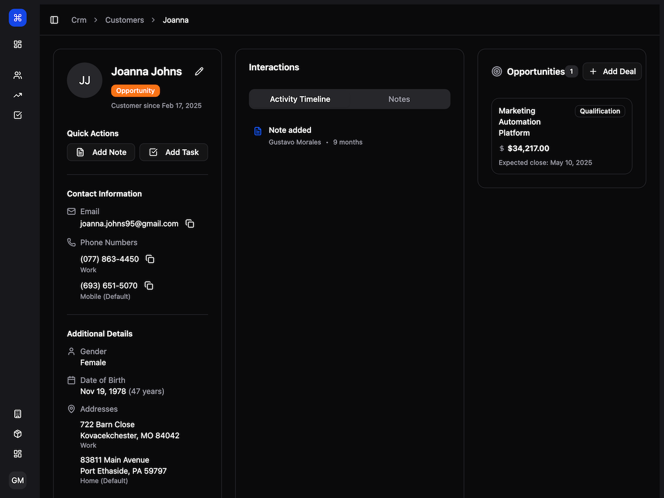Open the GM profile avatar
This screenshot has height=498, width=664.
17,480
